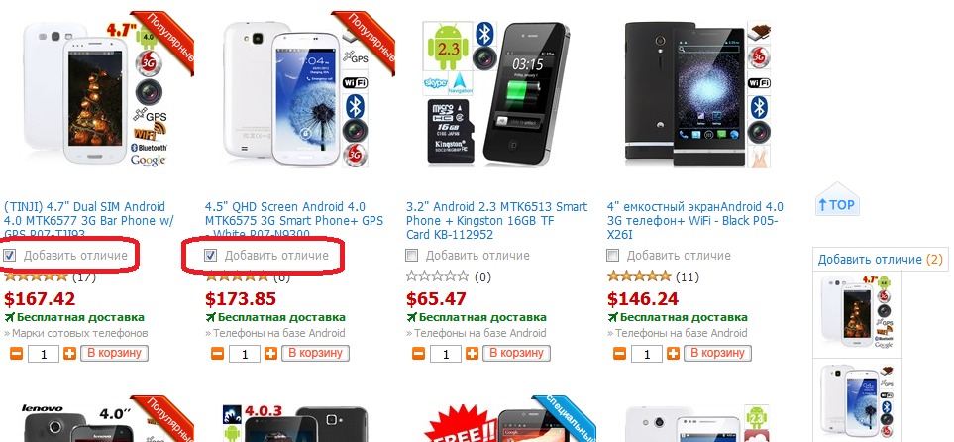Screen dimensions: 954x442
Task: Add the $65.47 Kingston bundle В корзину
Action: [x=517, y=353]
